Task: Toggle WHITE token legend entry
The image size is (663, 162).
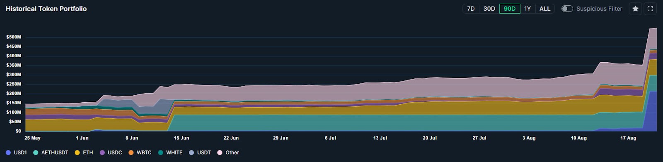Action: 170,153
